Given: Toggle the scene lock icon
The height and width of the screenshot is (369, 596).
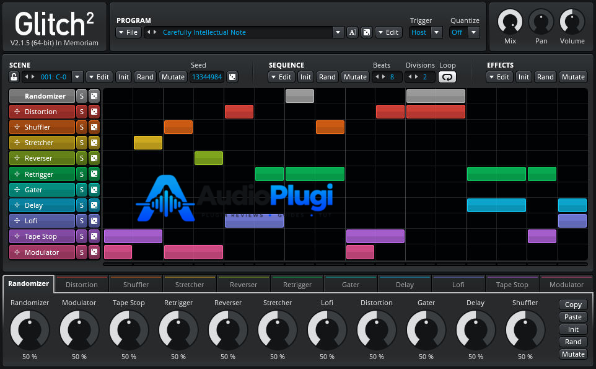Looking at the screenshot, I should coord(14,77).
